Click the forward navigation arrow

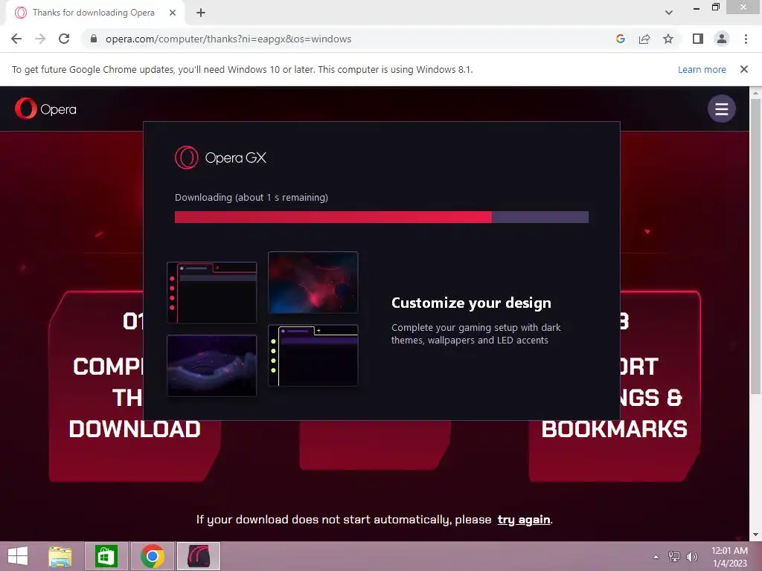tap(40, 39)
